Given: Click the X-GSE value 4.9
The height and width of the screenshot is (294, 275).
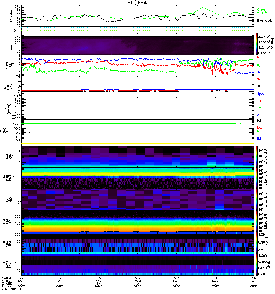Looking at the screenshot, I should pos(254,279).
